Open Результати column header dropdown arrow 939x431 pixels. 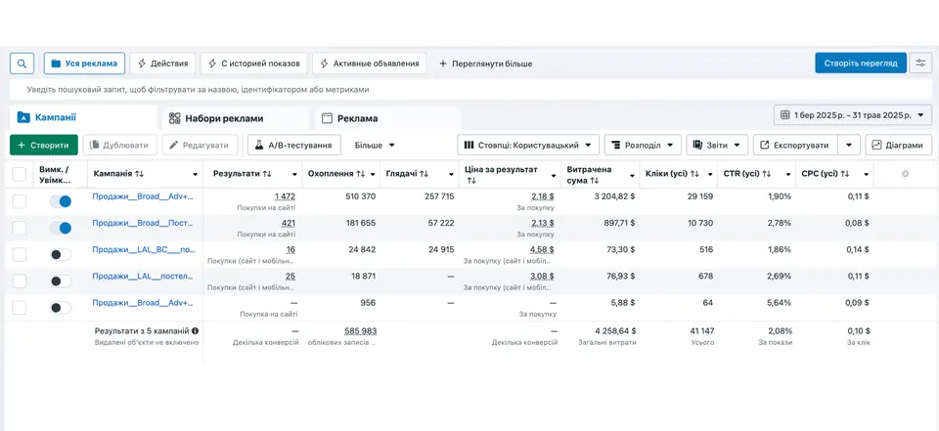(294, 174)
